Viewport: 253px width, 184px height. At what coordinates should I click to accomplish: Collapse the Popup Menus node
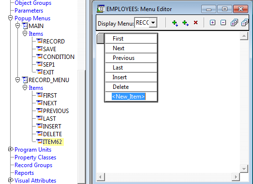click(10, 18)
